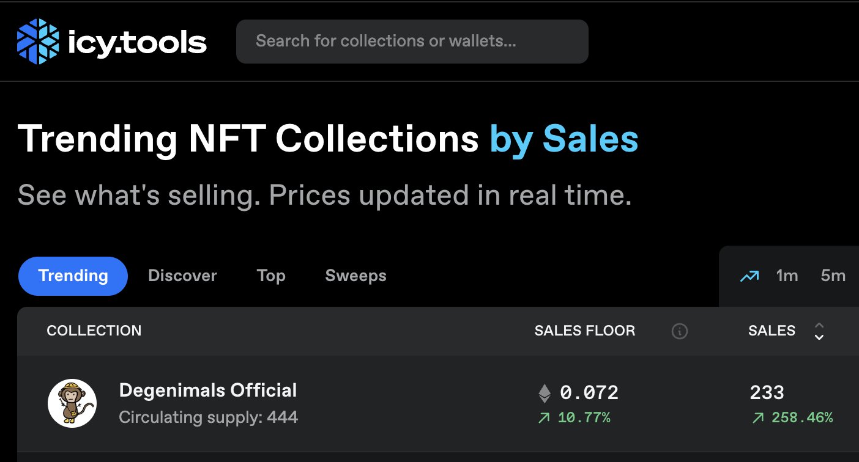859x462 pixels.
Task: Open the Degenimals Official collection link
Action: pos(208,391)
